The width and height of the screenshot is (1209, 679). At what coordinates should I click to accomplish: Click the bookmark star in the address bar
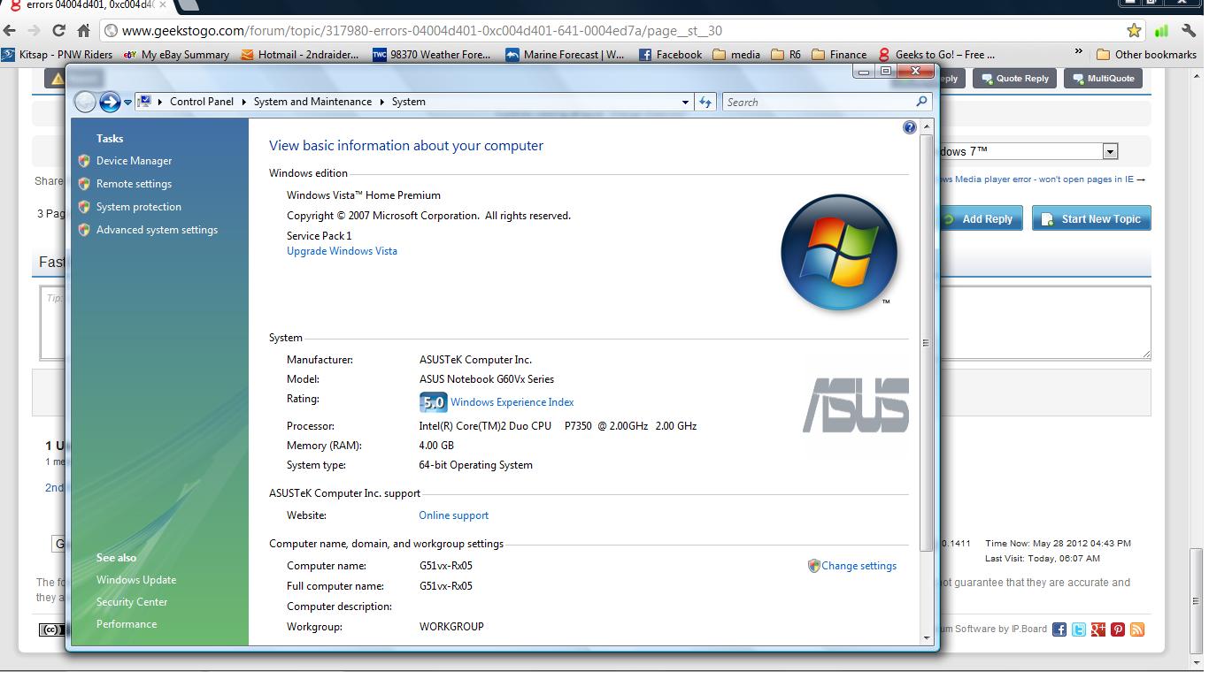coord(1134,30)
